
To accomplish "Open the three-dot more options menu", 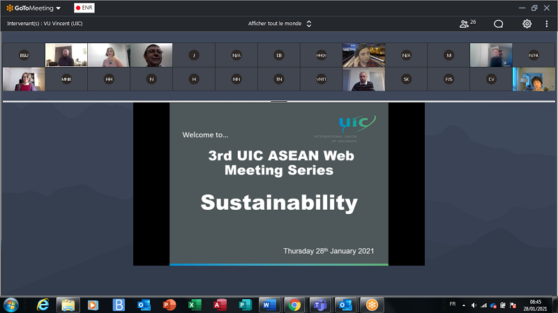I will pyautogui.click(x=547, y=24).
